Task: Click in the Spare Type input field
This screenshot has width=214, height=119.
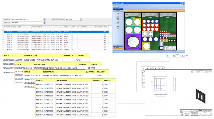Action: [28, 23]
